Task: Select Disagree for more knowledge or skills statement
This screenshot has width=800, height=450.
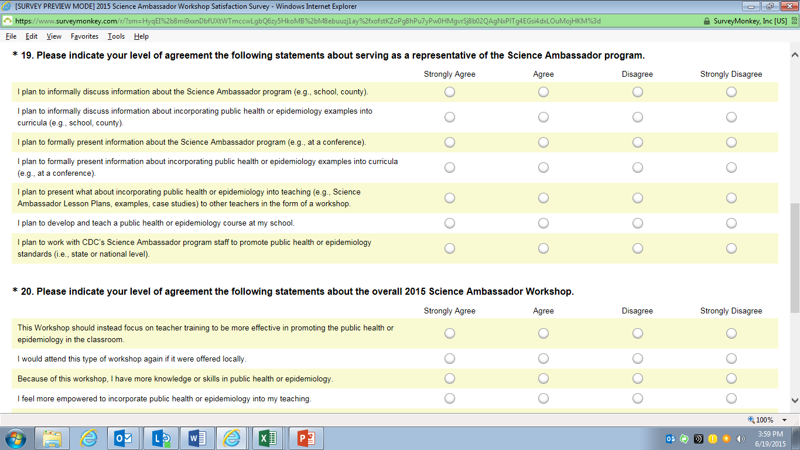Action: coord(638,379)
